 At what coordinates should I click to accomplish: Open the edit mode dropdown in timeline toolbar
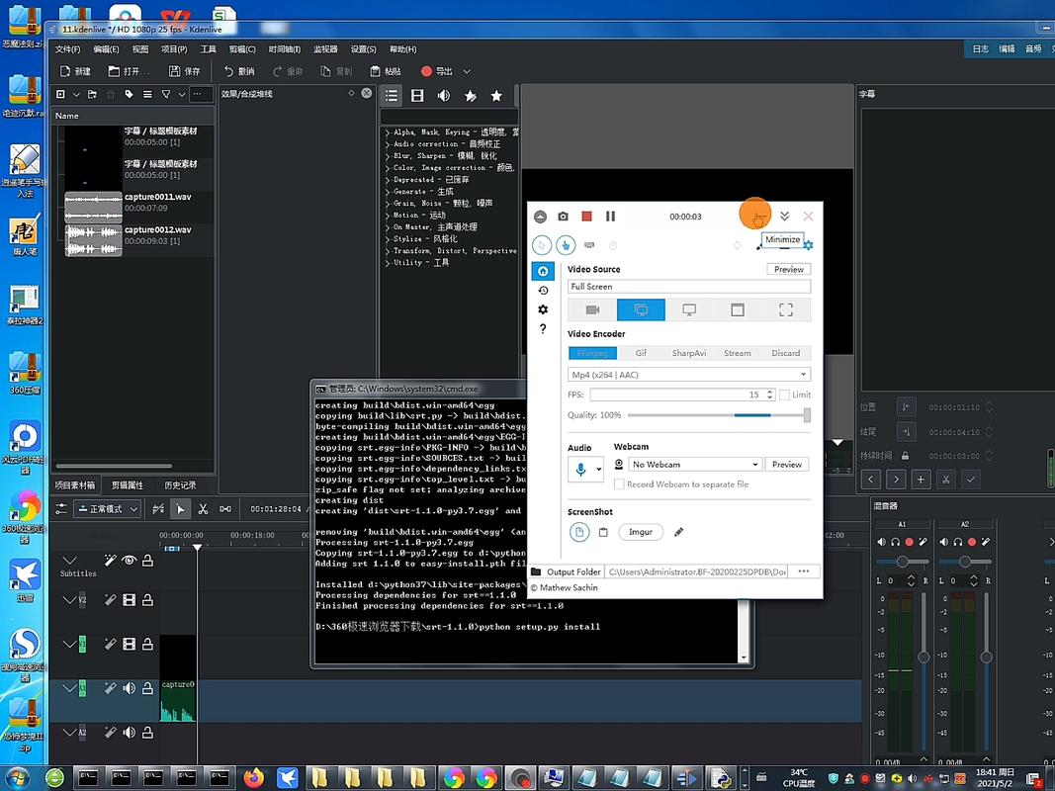click(107, 509)
